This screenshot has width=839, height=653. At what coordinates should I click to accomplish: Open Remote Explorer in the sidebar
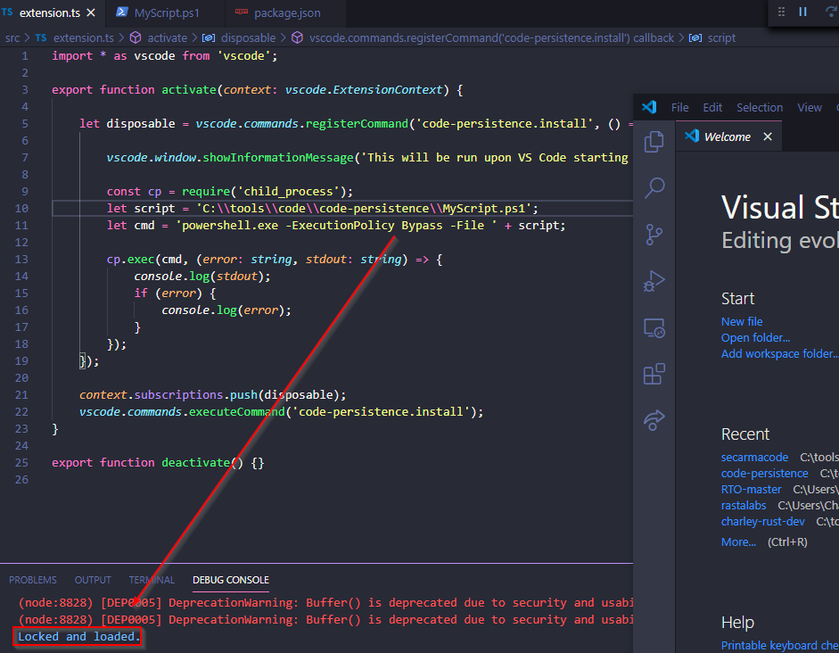(654, 328)
